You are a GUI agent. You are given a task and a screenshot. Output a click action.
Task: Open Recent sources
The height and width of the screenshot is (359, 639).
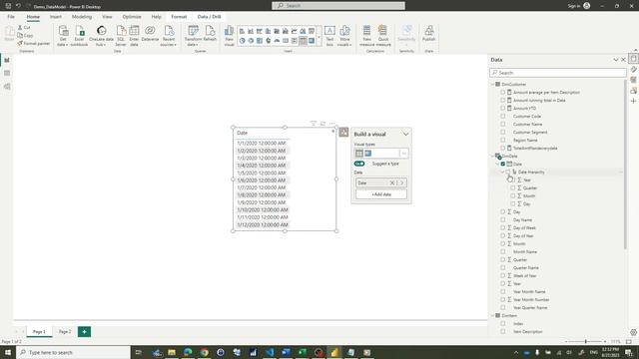click(169, 36)
